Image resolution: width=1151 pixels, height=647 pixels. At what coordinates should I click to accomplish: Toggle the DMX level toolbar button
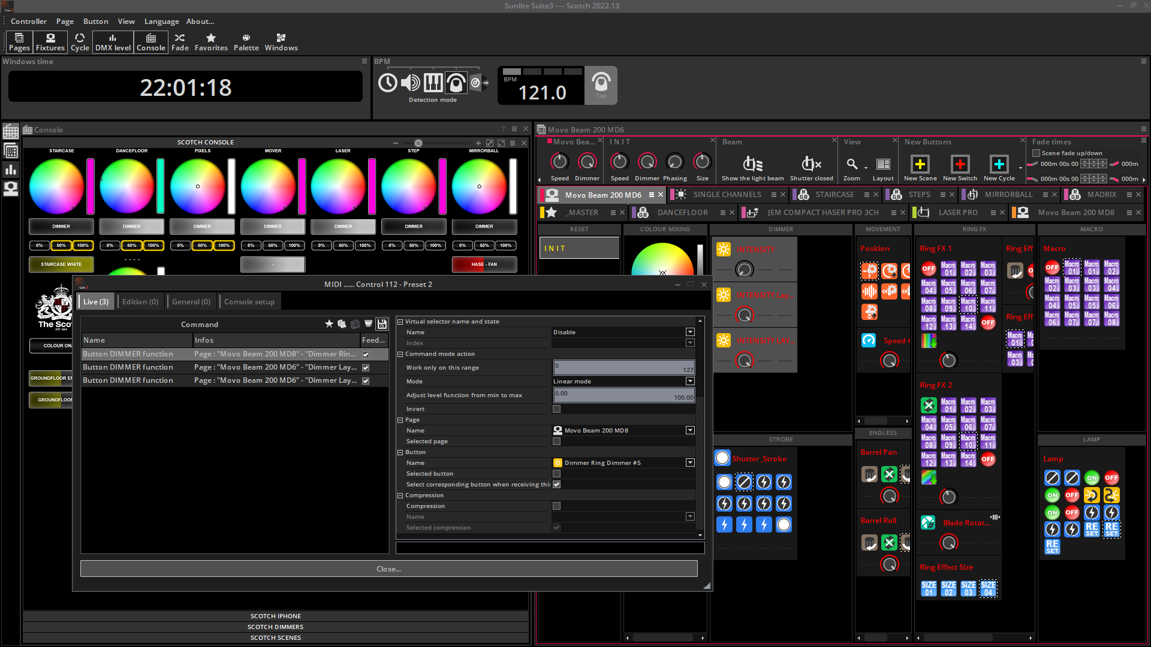pyautogui.click(x=113, y=42)
